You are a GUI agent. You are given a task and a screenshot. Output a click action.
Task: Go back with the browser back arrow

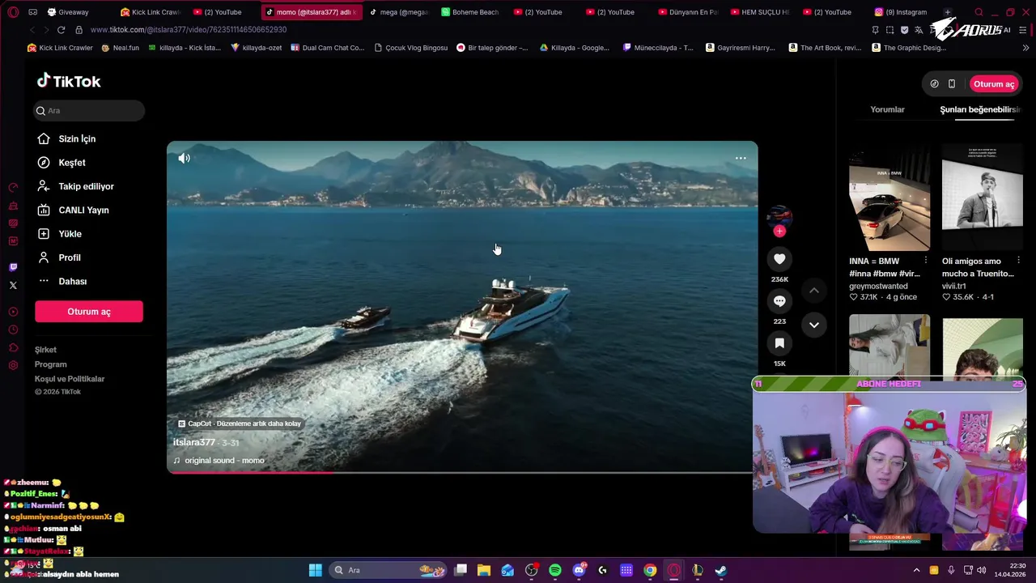(32, 30)
